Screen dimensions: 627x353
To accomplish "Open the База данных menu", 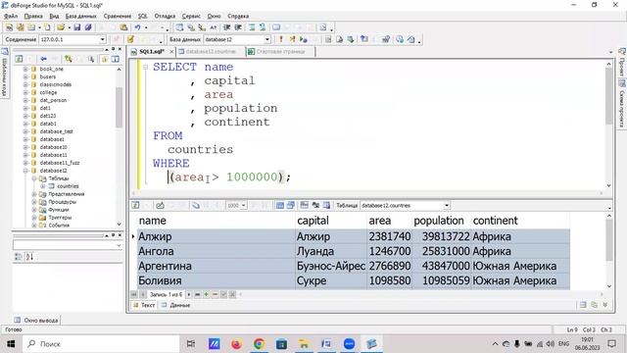I will [x=80, y=16].
